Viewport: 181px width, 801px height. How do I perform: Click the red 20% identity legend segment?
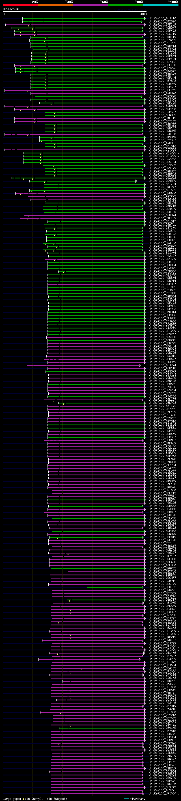click(20, 5)
